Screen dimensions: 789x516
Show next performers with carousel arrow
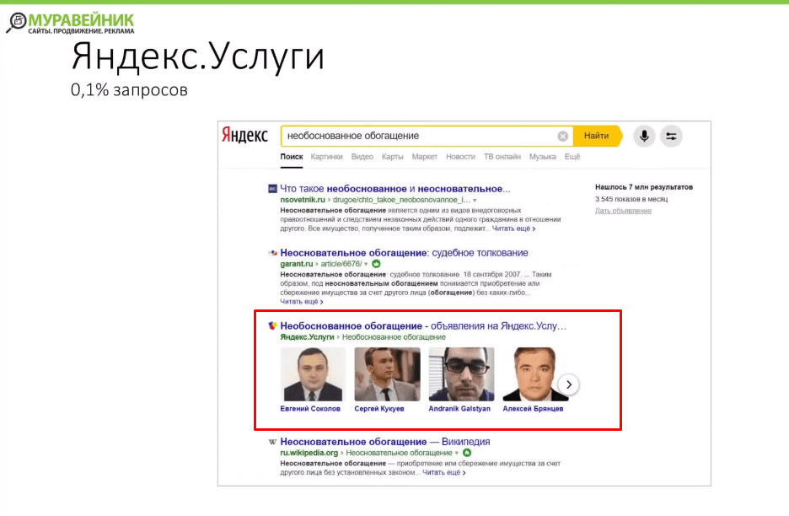(x=569, y=384)
